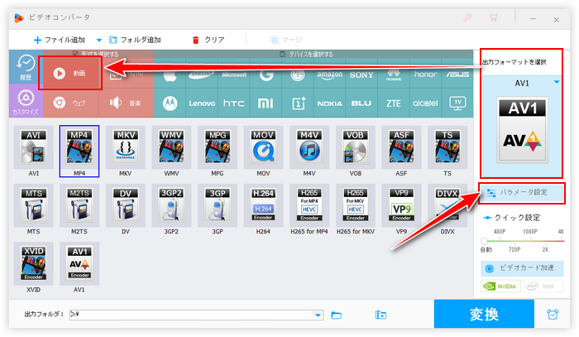Image resolution: width=579 pixels, height=337 pixels.
Task: Toggle NVIDIA hardware acceleration
Action: point(500,286)
